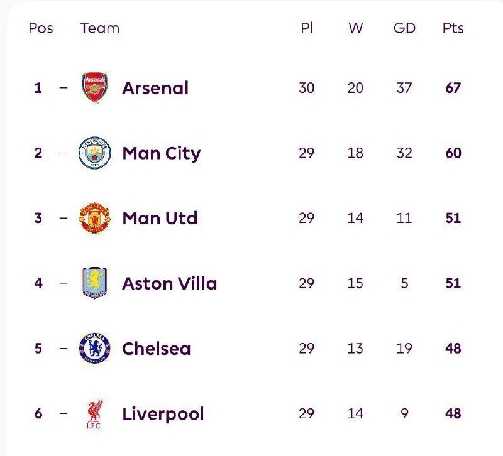
Task: Click the Aston Villa club badge
Action: 95,283
